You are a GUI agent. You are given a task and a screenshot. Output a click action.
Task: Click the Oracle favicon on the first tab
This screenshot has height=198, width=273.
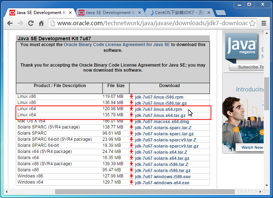click(x=12, y=13)
